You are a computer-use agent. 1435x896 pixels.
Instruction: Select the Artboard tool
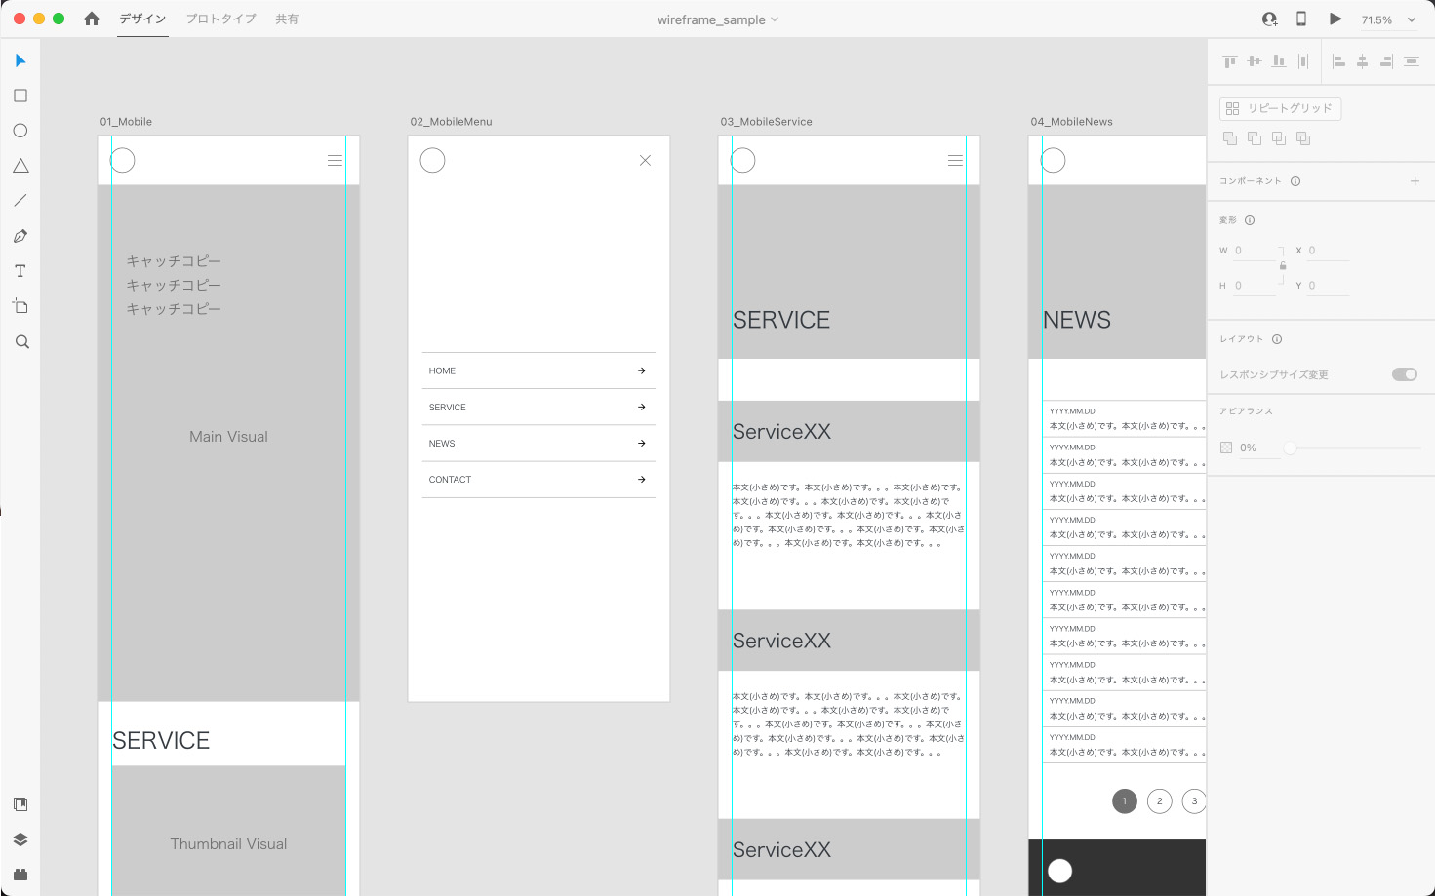[x=20, y=306]
